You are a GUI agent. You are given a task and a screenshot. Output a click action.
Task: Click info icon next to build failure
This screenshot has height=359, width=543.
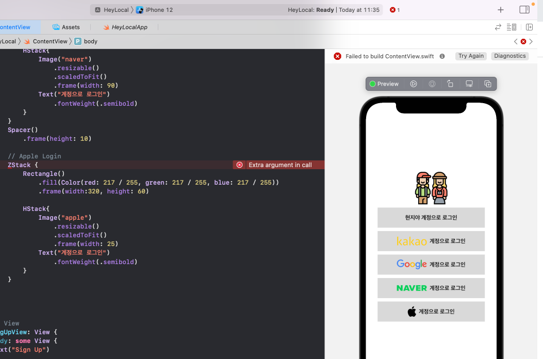click(442, 56)
